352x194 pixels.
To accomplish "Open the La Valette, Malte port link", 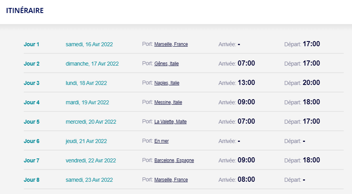I will coord(170,122).
